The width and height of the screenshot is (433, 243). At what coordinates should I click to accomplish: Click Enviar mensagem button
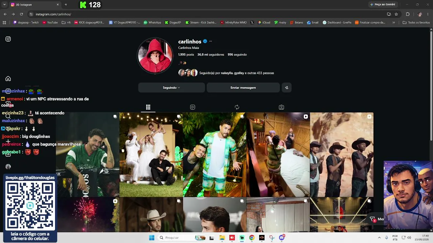[x=243, y=87]
